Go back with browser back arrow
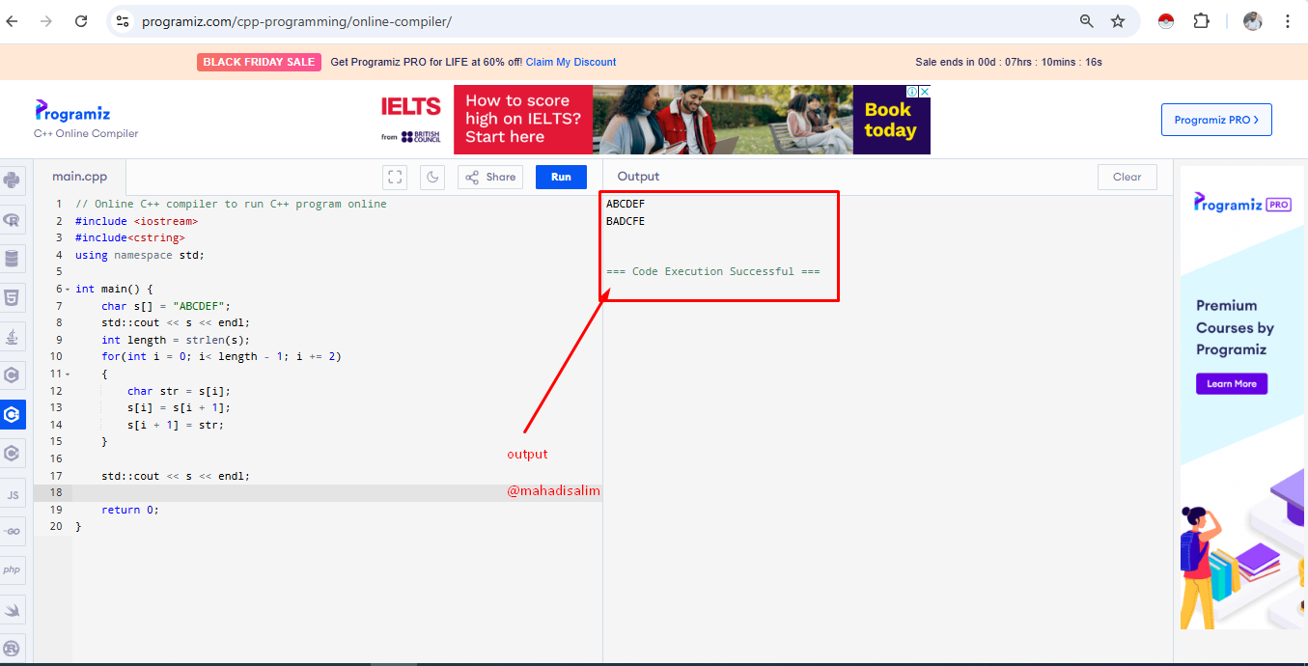 [12, 21]
